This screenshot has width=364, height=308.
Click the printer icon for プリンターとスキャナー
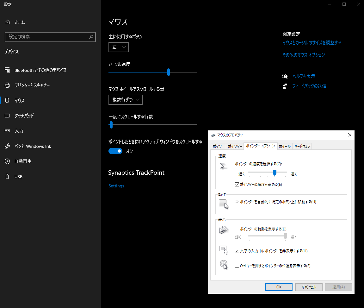tap(7, 85)
